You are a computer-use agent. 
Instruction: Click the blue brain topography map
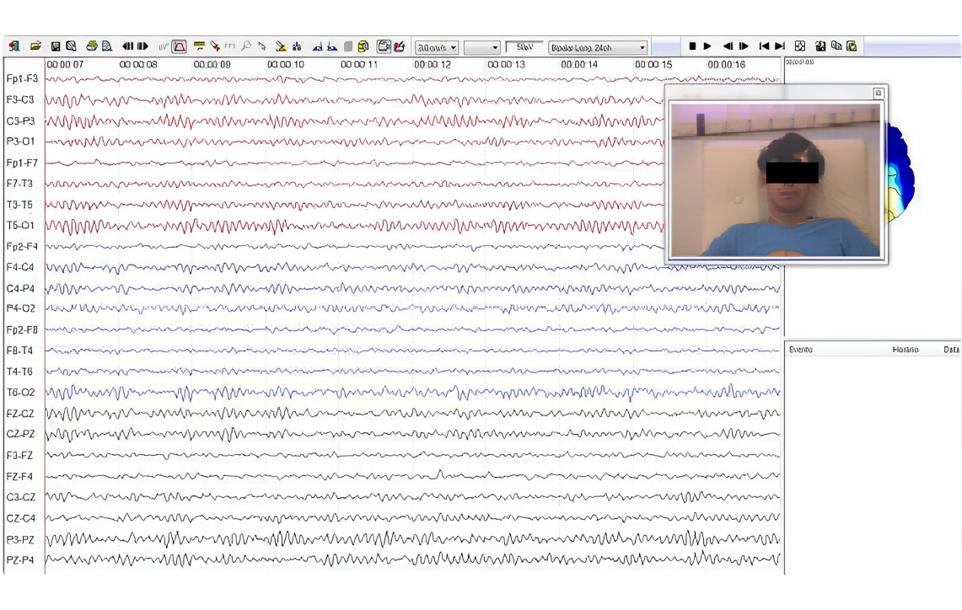click(900, 174)
